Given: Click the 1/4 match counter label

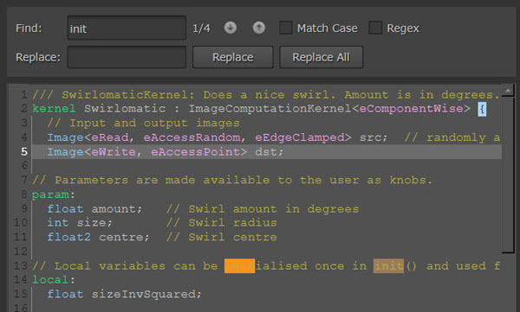Looking at the screenshot, I should point(201,29).
